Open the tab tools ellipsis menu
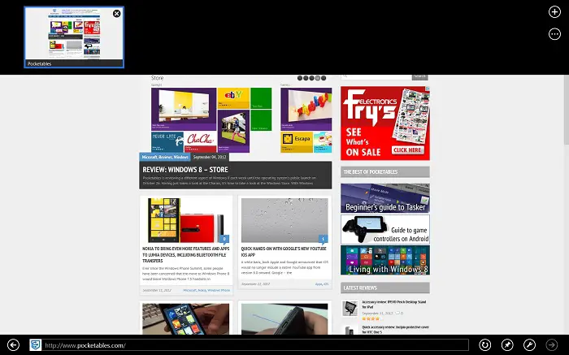This screenshot has width=569, height=355. click(554, 34)
